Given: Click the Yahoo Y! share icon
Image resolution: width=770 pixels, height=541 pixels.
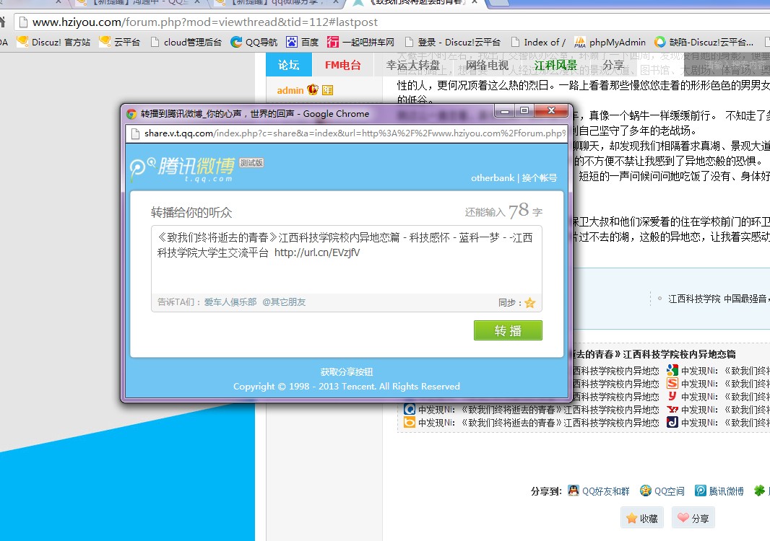Looking at the screenshot, I should point(672,409).
